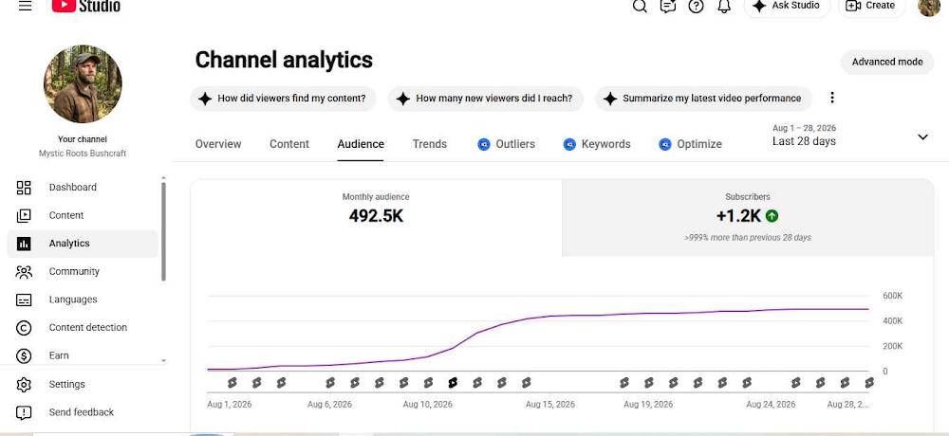Switch to the Trends tab

[x=430, y=144]
